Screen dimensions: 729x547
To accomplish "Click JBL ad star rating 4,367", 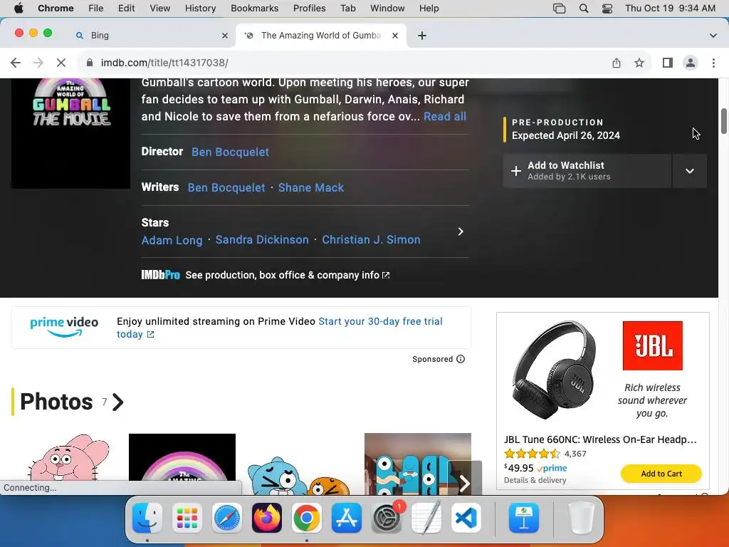I will coord(545,454).
